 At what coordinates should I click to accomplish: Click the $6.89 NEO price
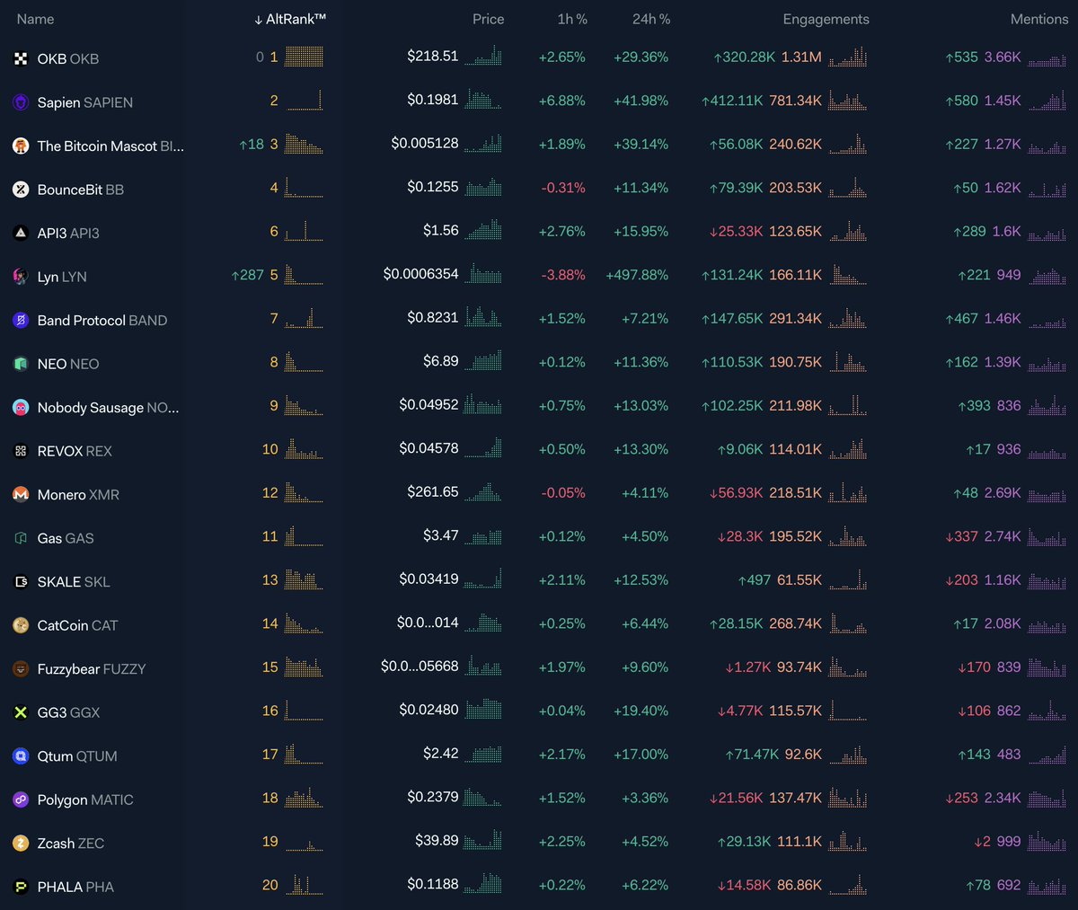point(441,361)
